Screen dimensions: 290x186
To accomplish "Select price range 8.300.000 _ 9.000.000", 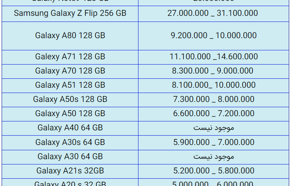I will 213,71.
